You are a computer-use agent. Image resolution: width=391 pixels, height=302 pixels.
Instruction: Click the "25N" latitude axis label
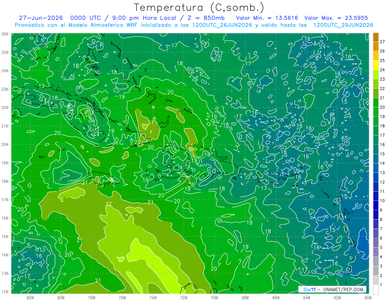point(5,52)
